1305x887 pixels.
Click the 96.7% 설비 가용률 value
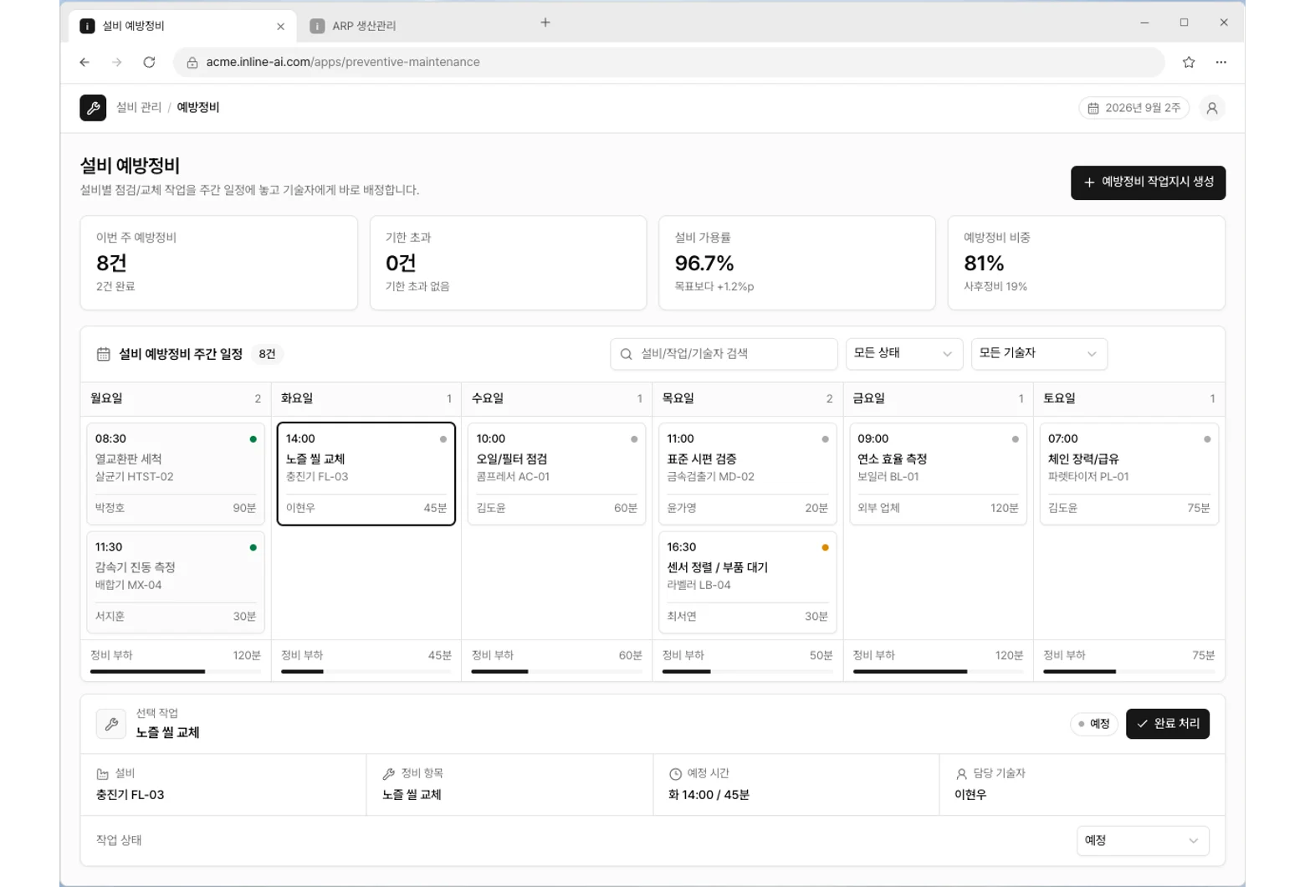pos(704,264)
